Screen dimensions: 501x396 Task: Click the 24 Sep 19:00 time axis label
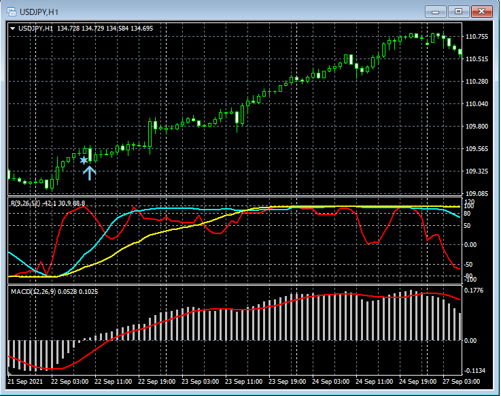tap(417, 382)
